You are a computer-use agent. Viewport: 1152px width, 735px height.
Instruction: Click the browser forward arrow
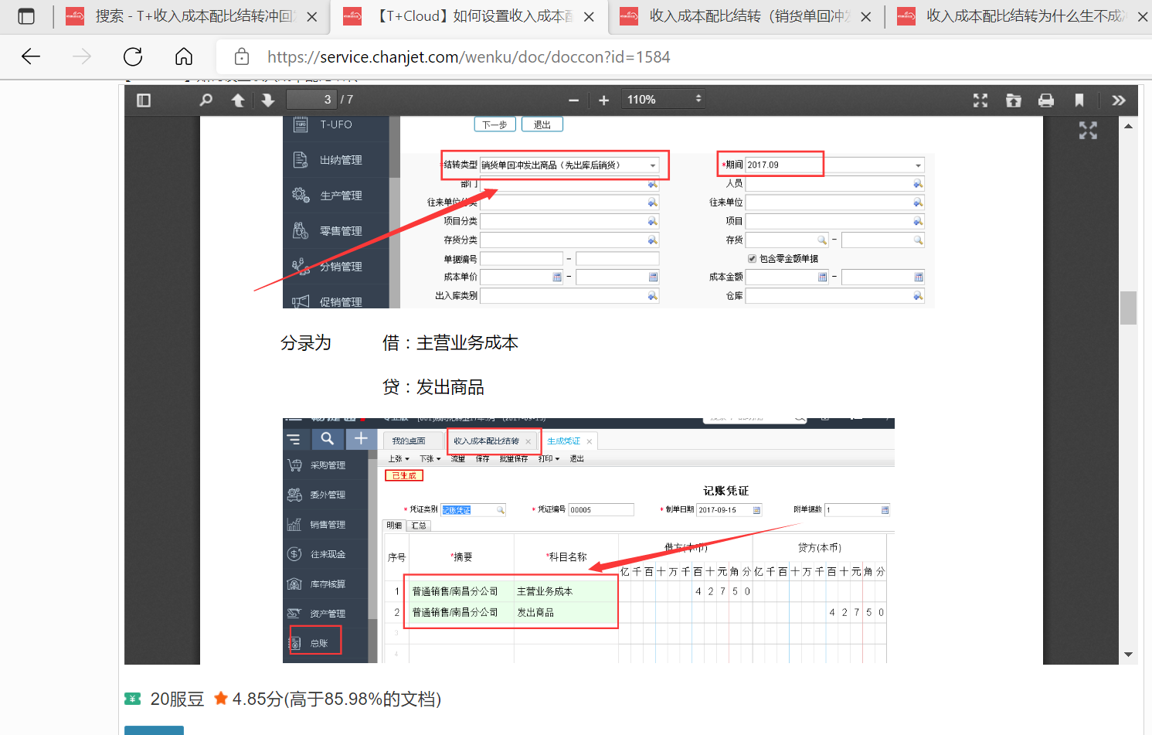click(82, 56)
